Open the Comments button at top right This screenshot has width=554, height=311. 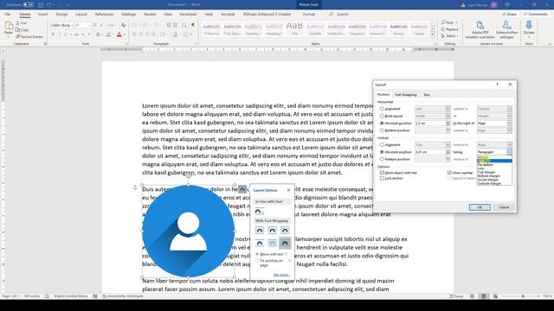(x=535, y=14)
